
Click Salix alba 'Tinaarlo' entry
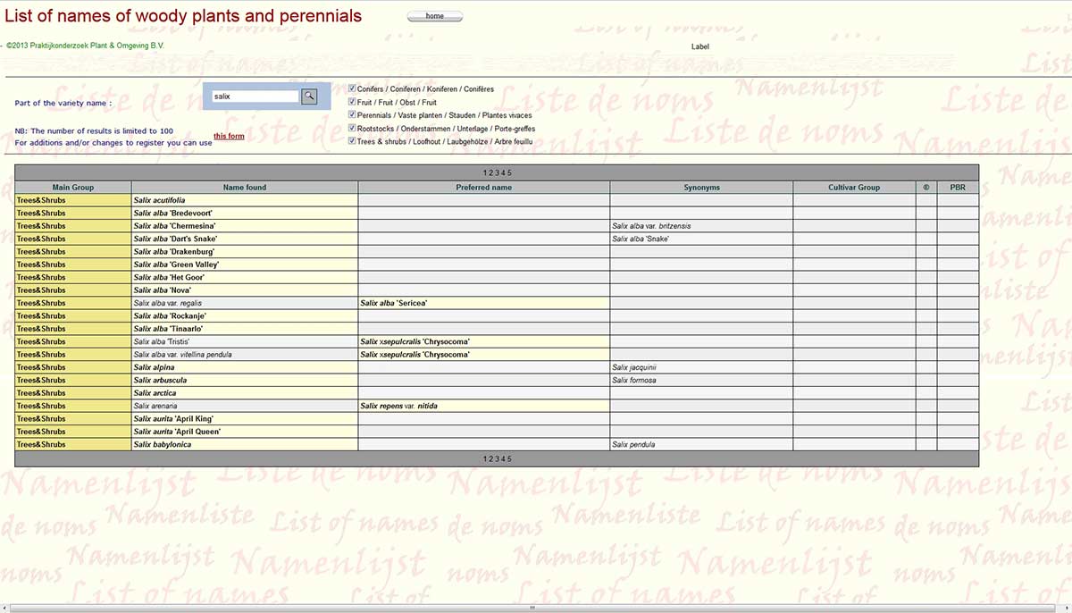[x=170, y=329]
